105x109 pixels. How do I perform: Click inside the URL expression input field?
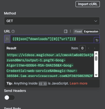[x=52, y=39]
